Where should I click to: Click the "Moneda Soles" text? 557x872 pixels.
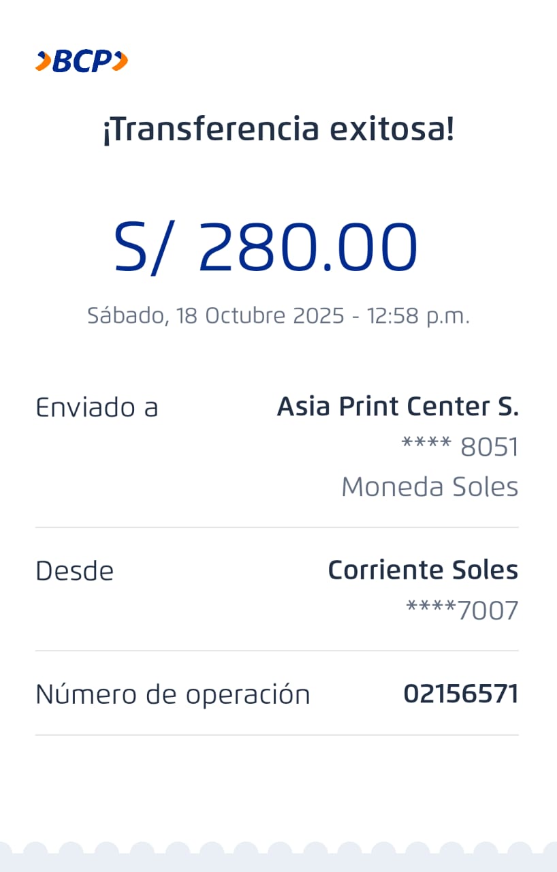(430, 487)
